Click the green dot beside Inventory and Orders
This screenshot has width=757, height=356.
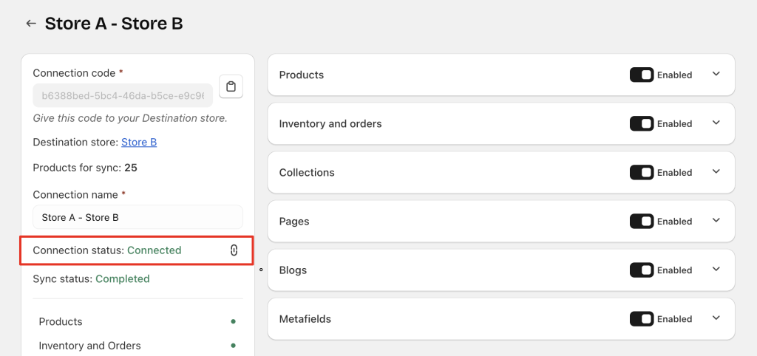[x=233, y=346]
